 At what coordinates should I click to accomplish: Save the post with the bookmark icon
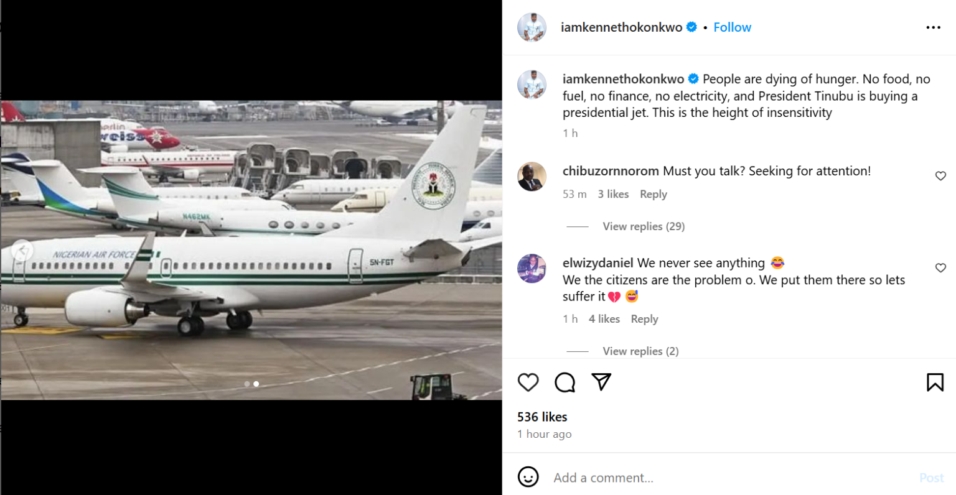point(935,382)
